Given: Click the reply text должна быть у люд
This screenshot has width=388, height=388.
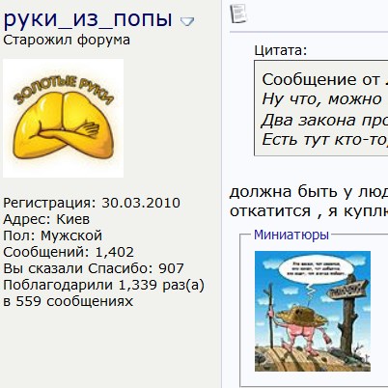Looking at the screenshot, I should coord(309,192).
